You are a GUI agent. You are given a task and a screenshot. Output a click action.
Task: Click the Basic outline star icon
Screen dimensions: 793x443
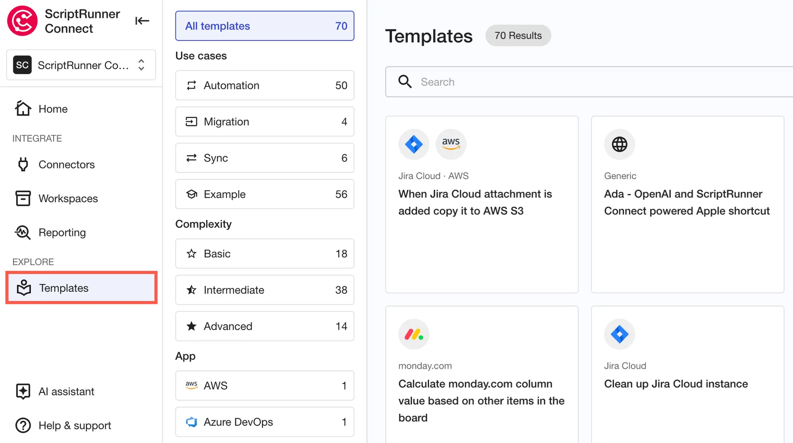pyautogui.click(x=191, y=254)
